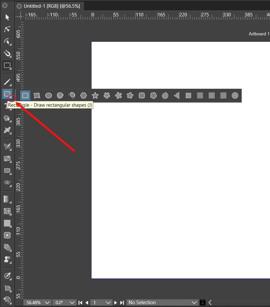The image size is (270, 307).
Task: Activate the arrow Selection tool
Action: 7,17
